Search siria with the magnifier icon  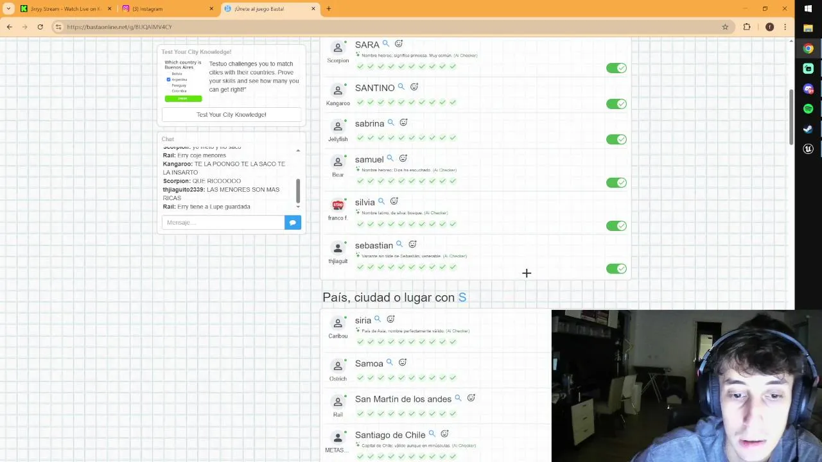[378, 320]
